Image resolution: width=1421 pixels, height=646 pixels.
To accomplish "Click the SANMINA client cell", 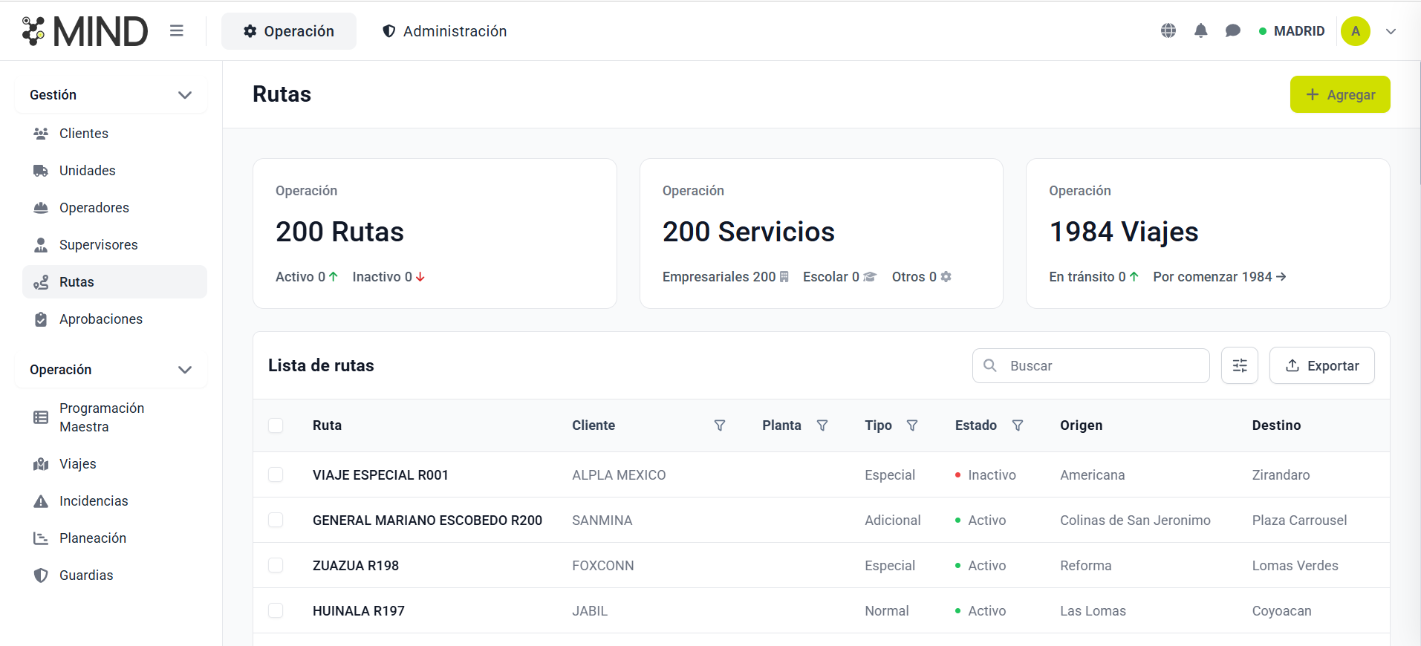I will [x=602, y=521].
